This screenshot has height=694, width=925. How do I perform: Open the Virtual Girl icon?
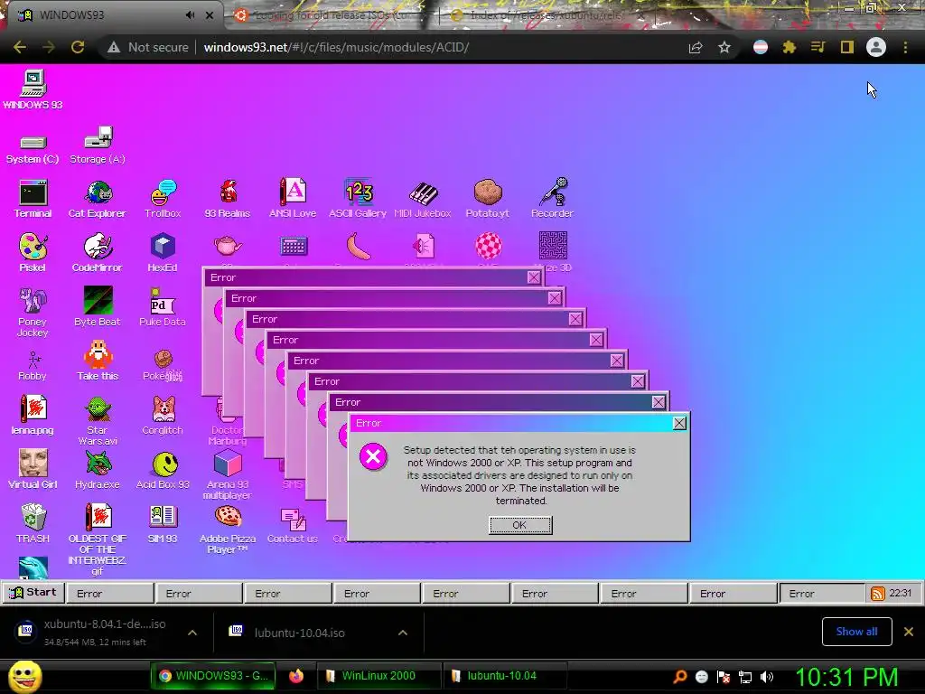click(x=33, y=470)
